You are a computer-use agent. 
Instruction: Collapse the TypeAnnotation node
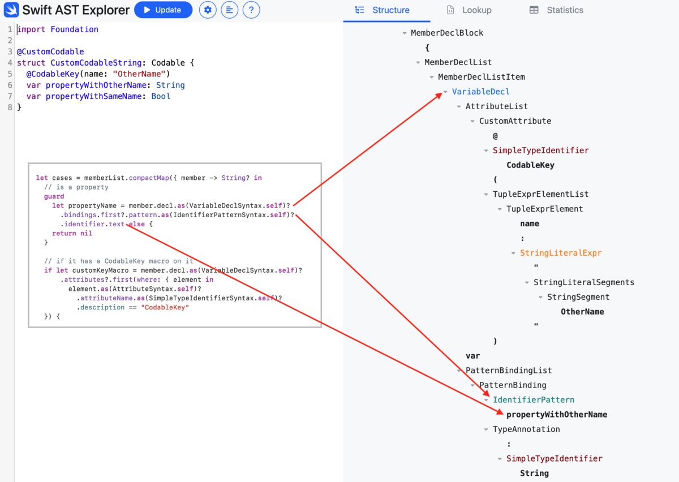point(486,430)
